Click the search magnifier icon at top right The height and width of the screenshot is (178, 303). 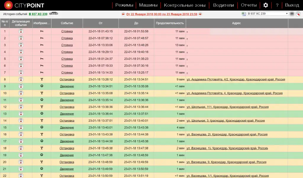pos(298,14)
